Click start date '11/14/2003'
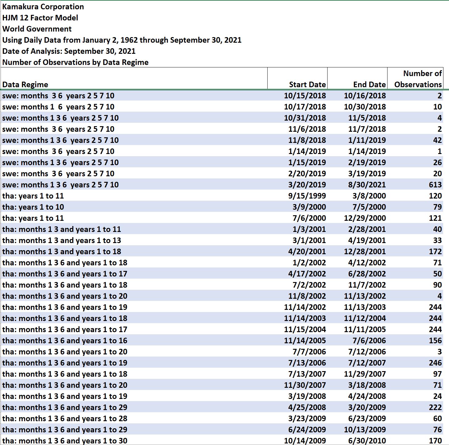Screen dimensions: 449x445 tap(305, 319)
